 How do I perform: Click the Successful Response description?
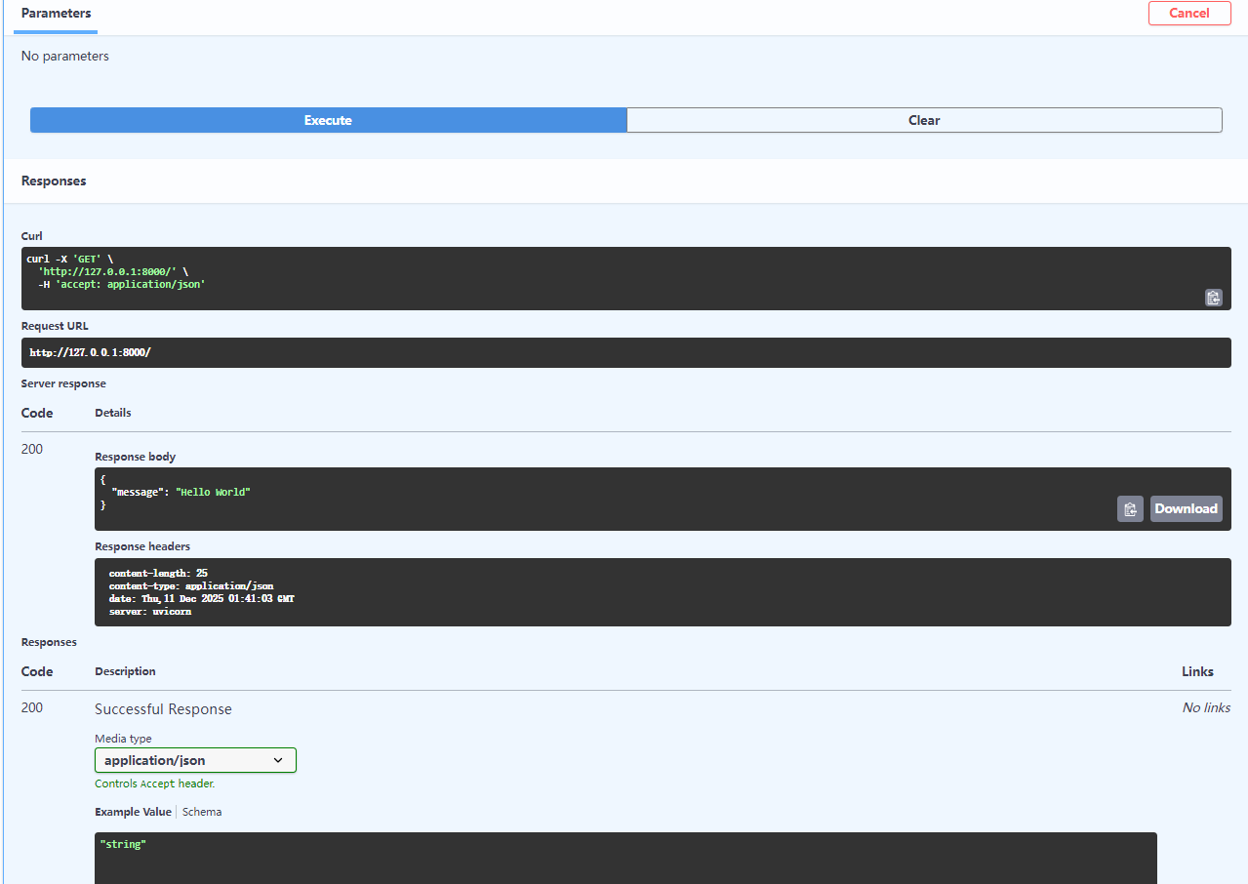[x=163, y=709]
